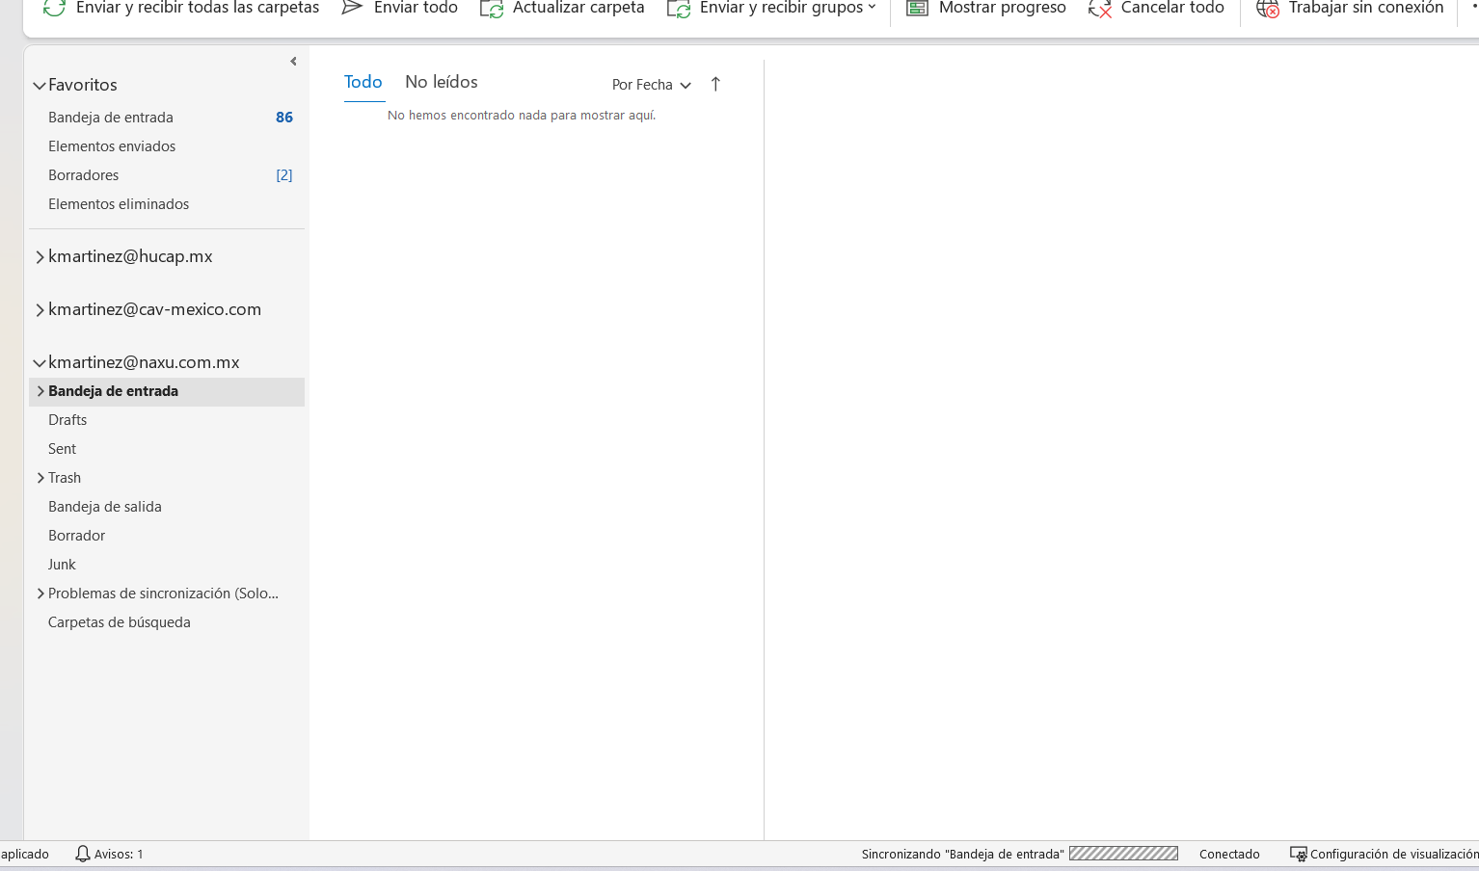Viewport: 1479px width, 871px height.
Task: Toggle Trabajar sin conexión globe icon
Action: click(1268, 10)
